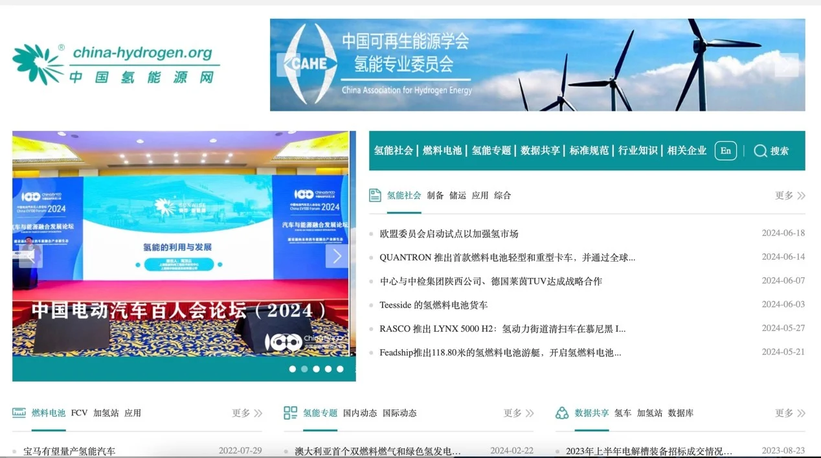Image resolution: width=821 pixels, height=458 pixels.
Task: Expand 更多 for the 数据共享 section
Action: click(x=790, y=413)
